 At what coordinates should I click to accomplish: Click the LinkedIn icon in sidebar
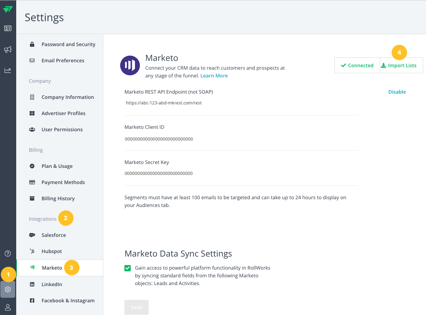pos(32,284)
